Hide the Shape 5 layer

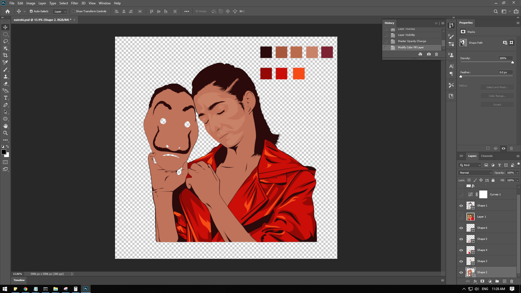point(461,239)
